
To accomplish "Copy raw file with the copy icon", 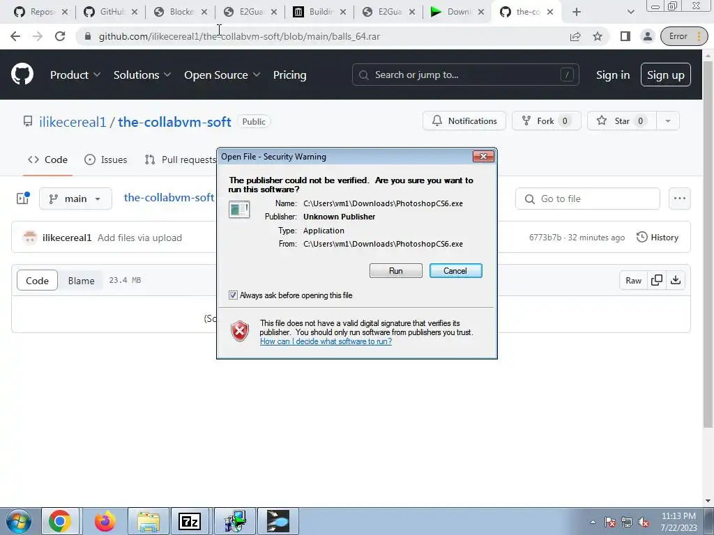I will (657, 280).
